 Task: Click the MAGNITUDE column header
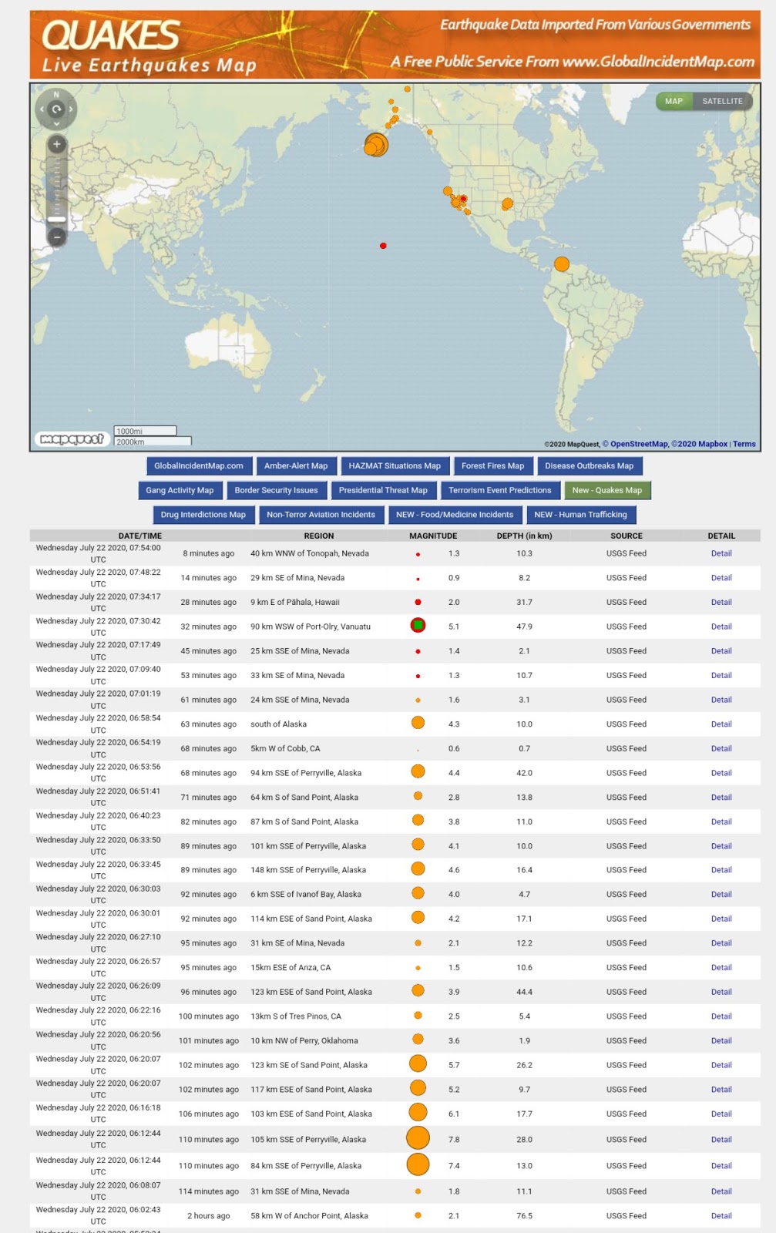coord(433,536)
